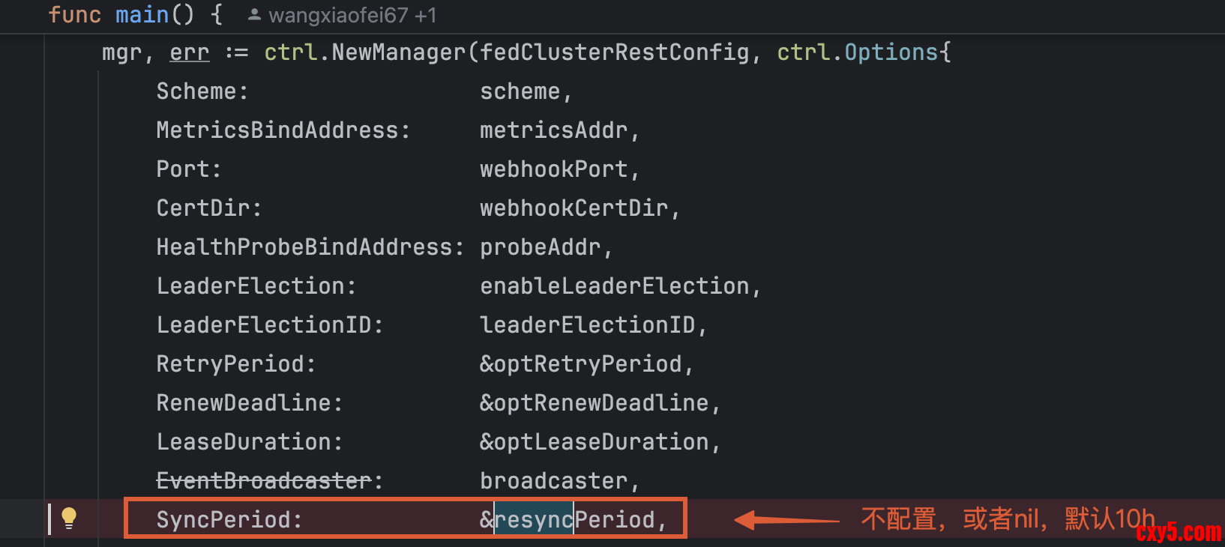This screenshot has height=547, width=1225.
Task: Click the main function name
Action: (x=142, y=15)
